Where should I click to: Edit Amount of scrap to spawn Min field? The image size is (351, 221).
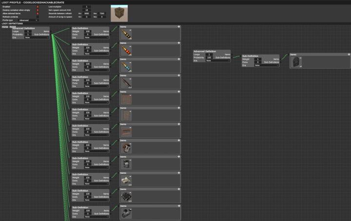point(87,17)
